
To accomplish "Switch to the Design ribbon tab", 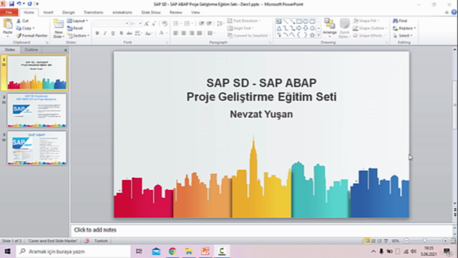I will coord(69,12).
